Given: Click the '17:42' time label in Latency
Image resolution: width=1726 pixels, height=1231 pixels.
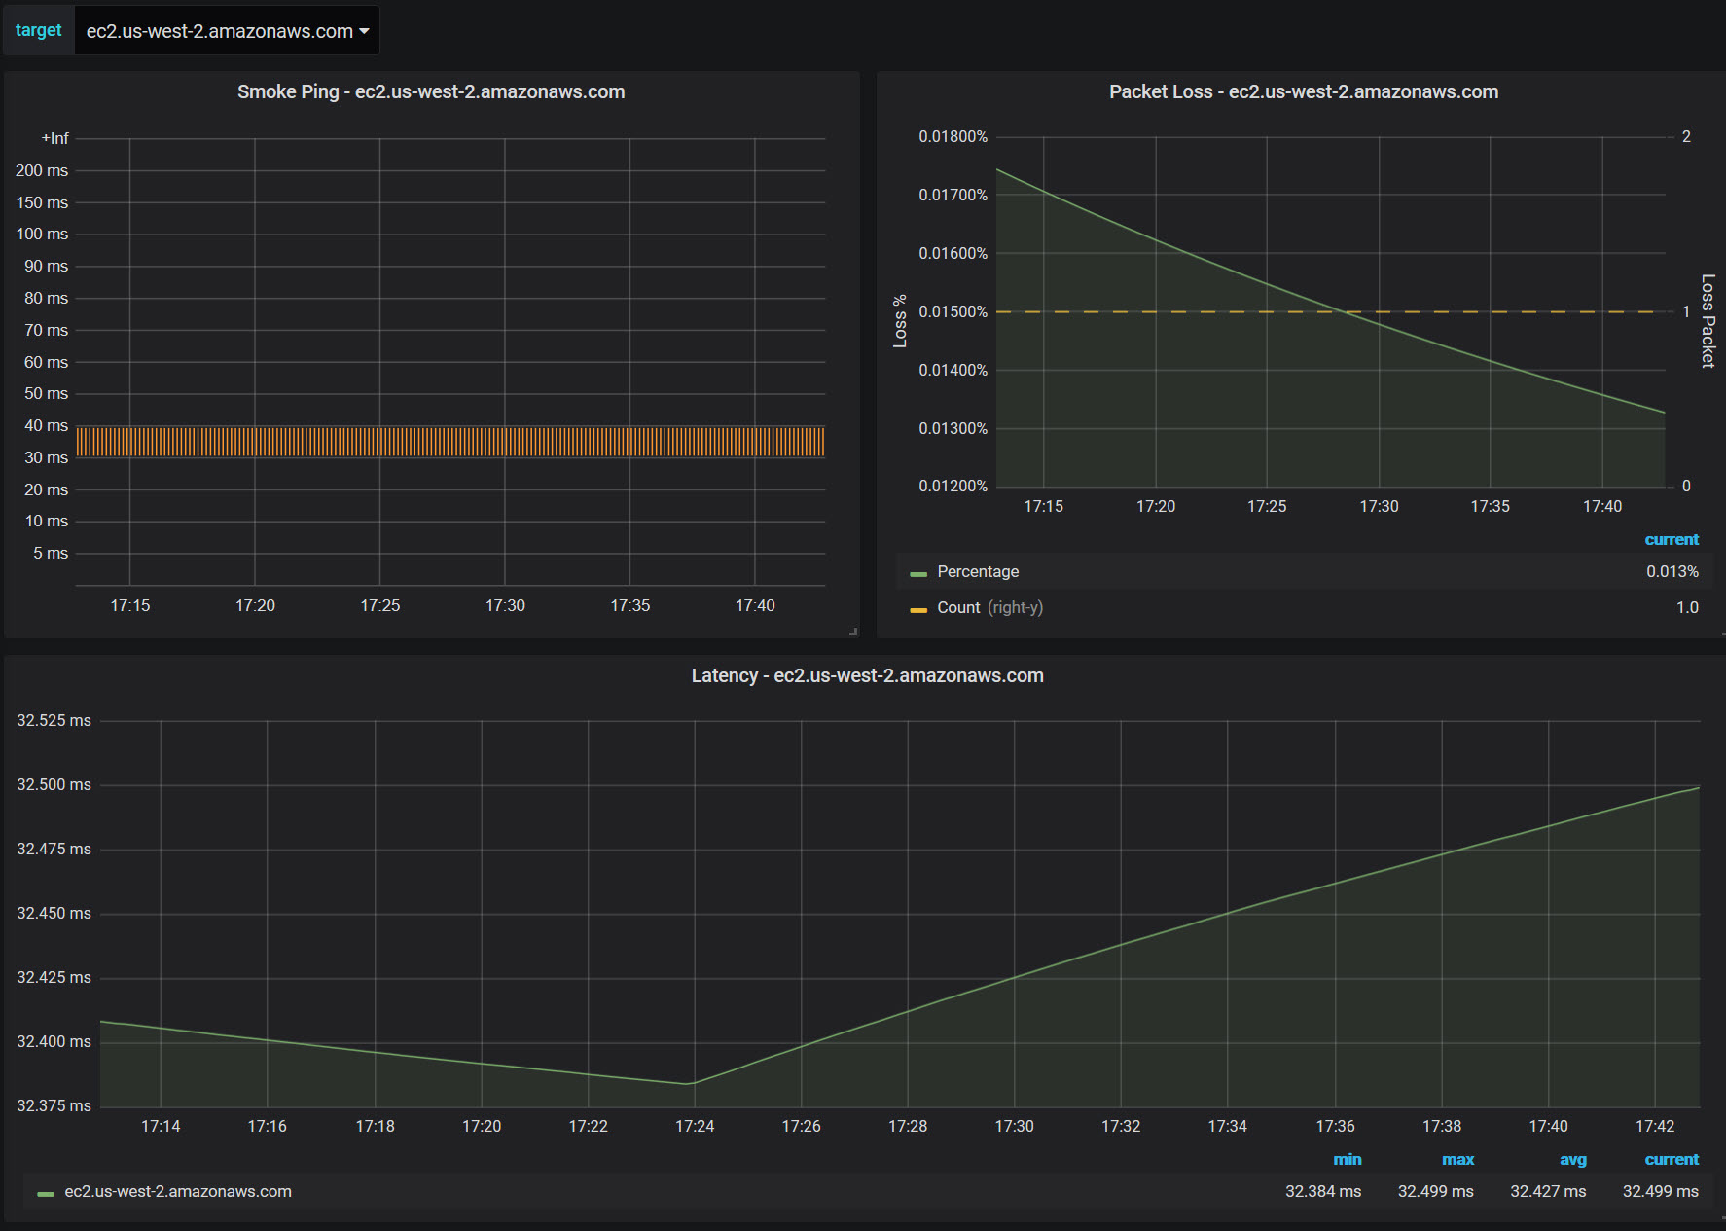Looking at the screenshot, I should coord(1655,1126).
